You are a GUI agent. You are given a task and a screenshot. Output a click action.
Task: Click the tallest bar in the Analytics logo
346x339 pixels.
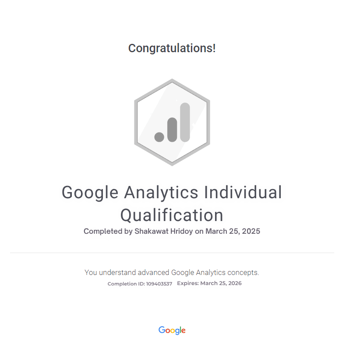(185, 122)
